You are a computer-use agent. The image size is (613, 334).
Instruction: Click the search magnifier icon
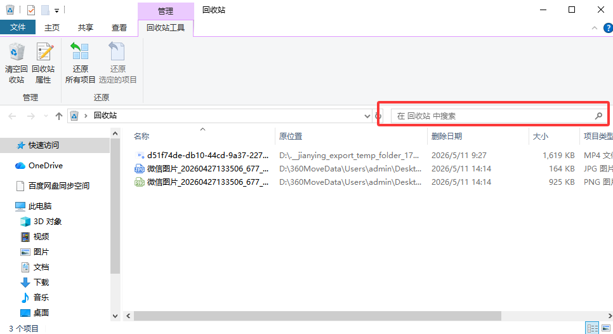(598, 116)
